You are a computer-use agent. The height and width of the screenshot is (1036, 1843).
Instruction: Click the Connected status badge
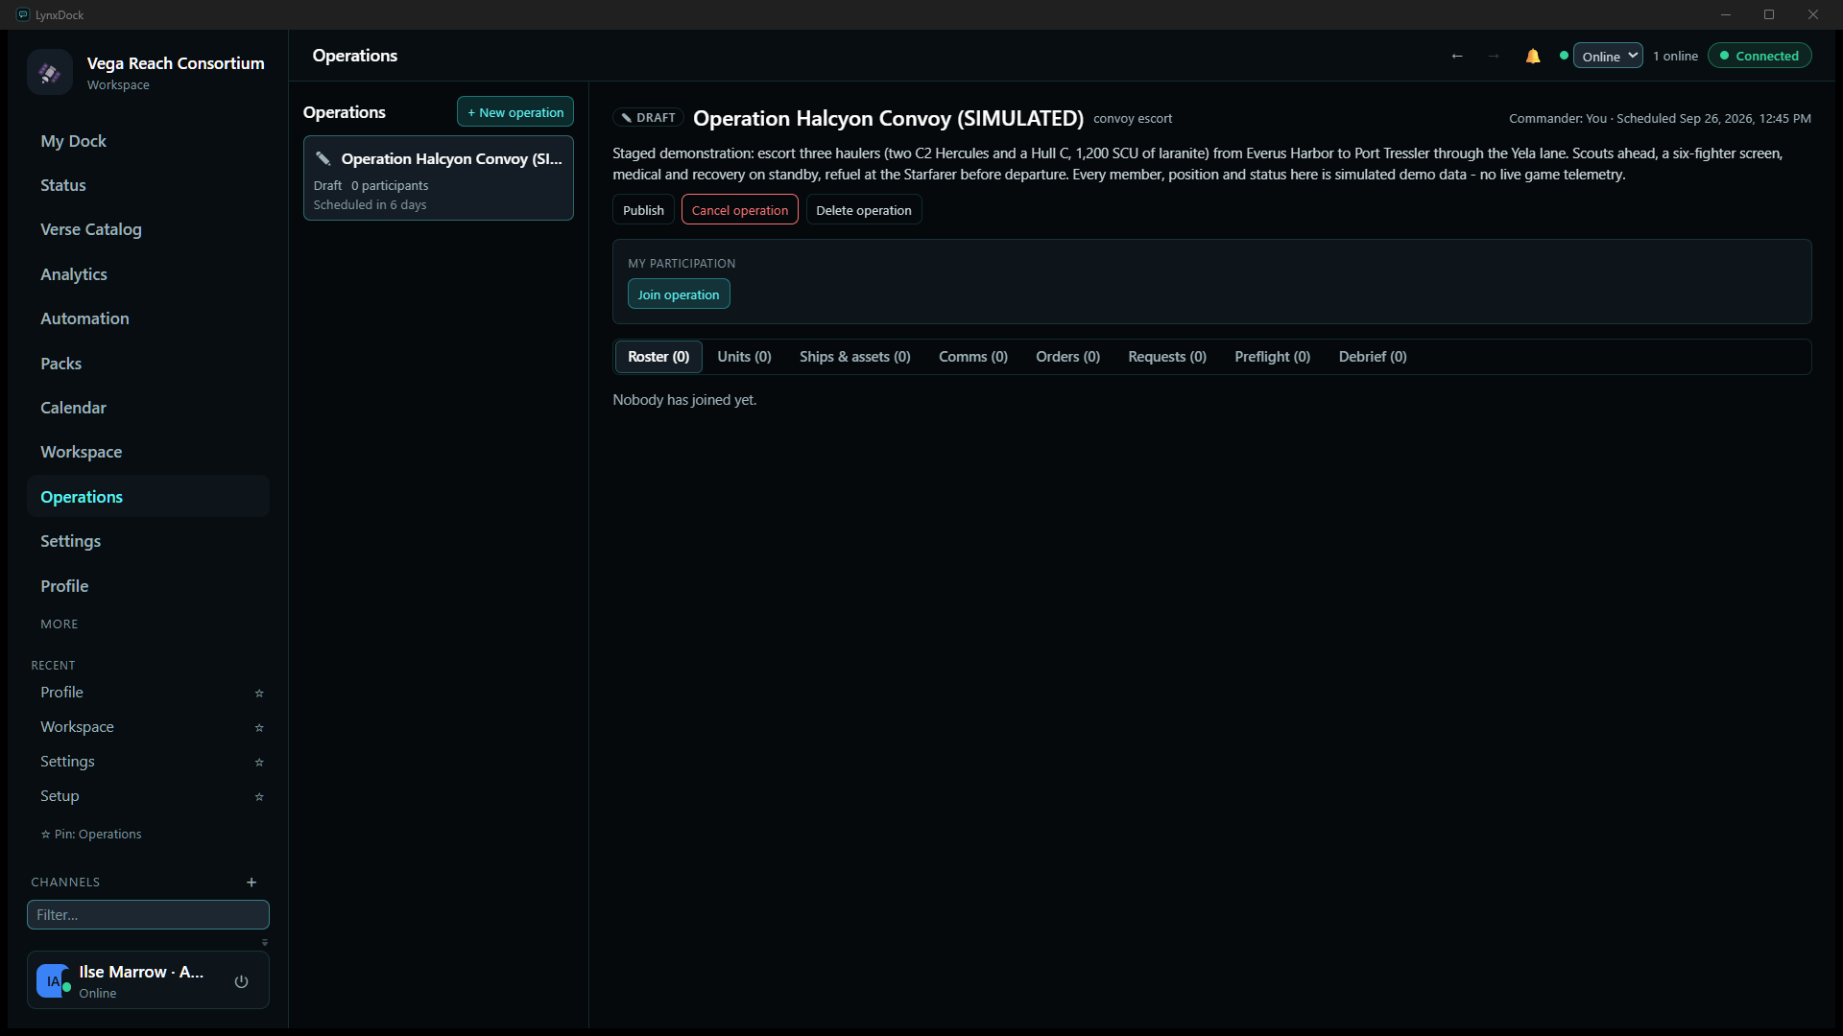tap(1759, 56)
